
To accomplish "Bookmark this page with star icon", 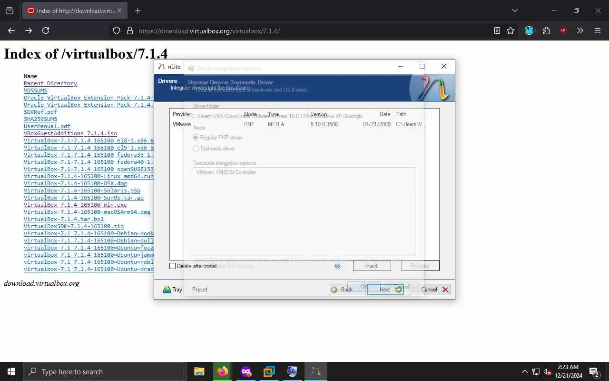I will pyautogui.click(x=511, y=30).
